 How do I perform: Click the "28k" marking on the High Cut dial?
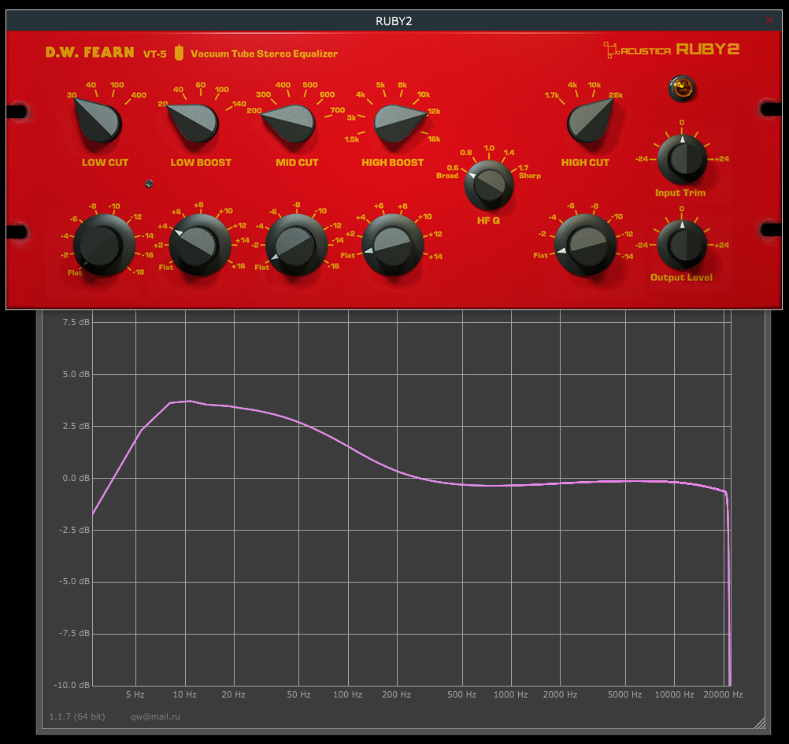click(616, 94)
